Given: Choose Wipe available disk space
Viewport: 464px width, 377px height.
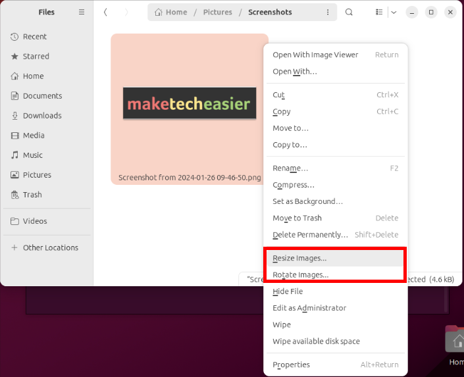Looking at the screenshot, I should tap(335, 341).
